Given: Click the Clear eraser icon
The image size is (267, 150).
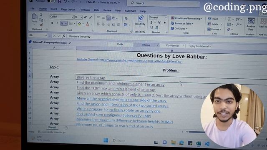Looking at the screenshot, I should pyautogui.click(x=229, y=30).
